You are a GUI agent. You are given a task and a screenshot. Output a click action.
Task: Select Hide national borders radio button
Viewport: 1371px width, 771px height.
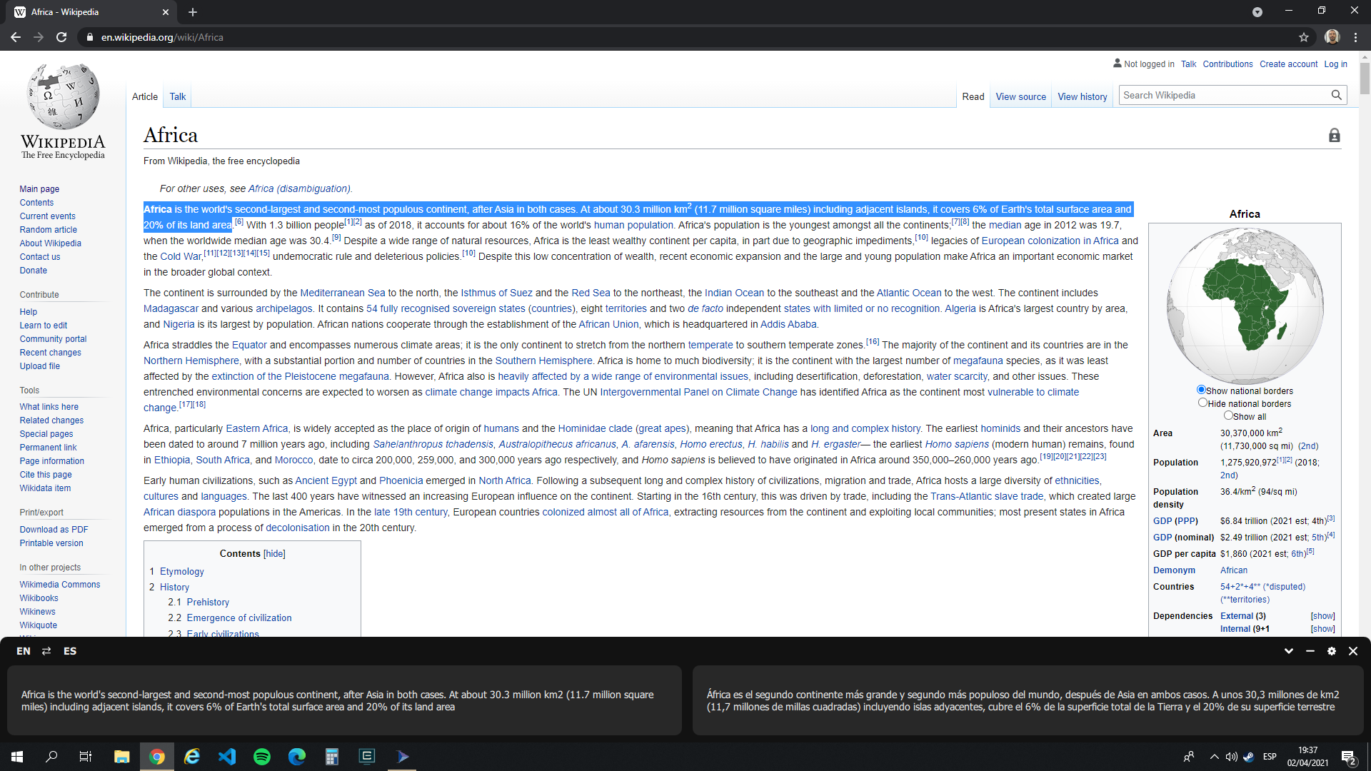tap(1202, 403)
